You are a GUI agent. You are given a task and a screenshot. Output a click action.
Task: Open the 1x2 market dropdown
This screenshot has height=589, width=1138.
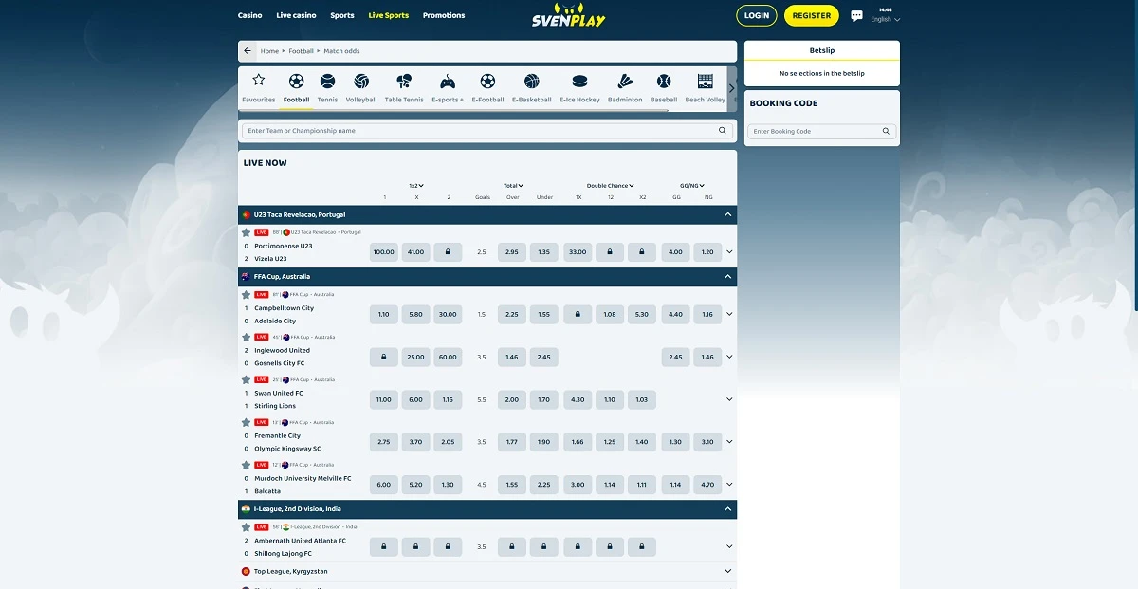pos(415,186)
